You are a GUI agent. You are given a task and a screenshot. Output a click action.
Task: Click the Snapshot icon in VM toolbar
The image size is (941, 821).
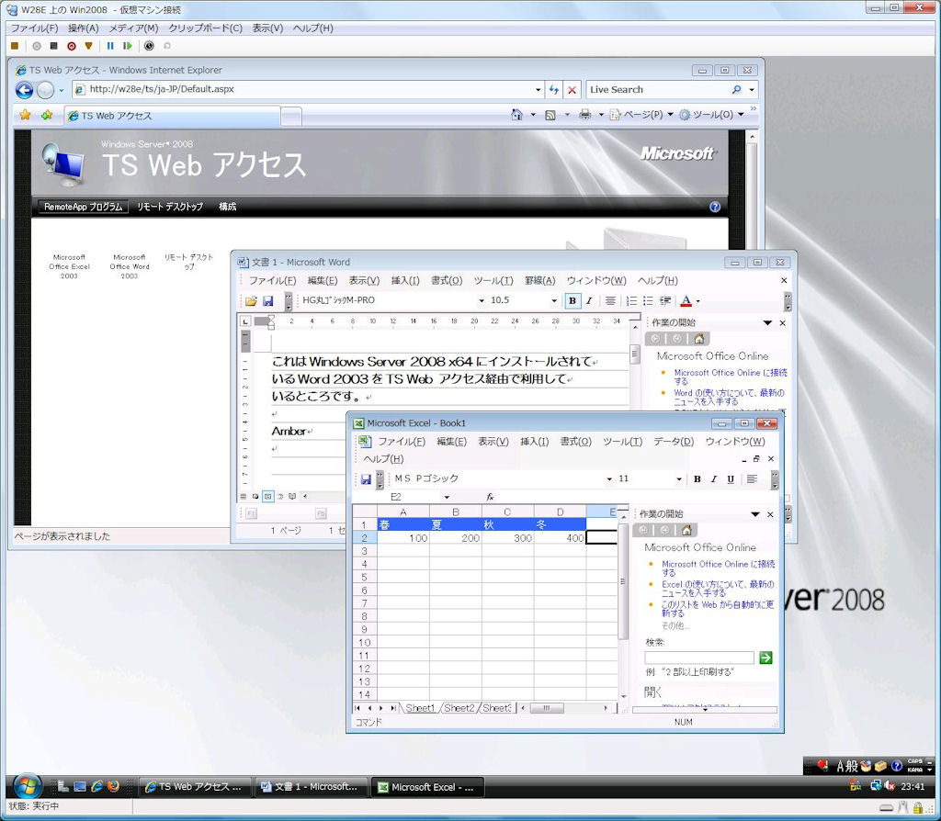pos(150,46)
